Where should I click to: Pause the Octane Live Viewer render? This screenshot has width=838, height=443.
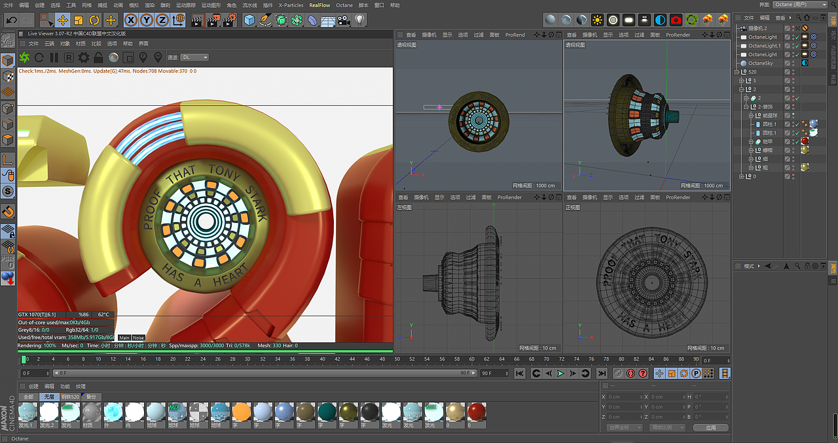[54, 57]
